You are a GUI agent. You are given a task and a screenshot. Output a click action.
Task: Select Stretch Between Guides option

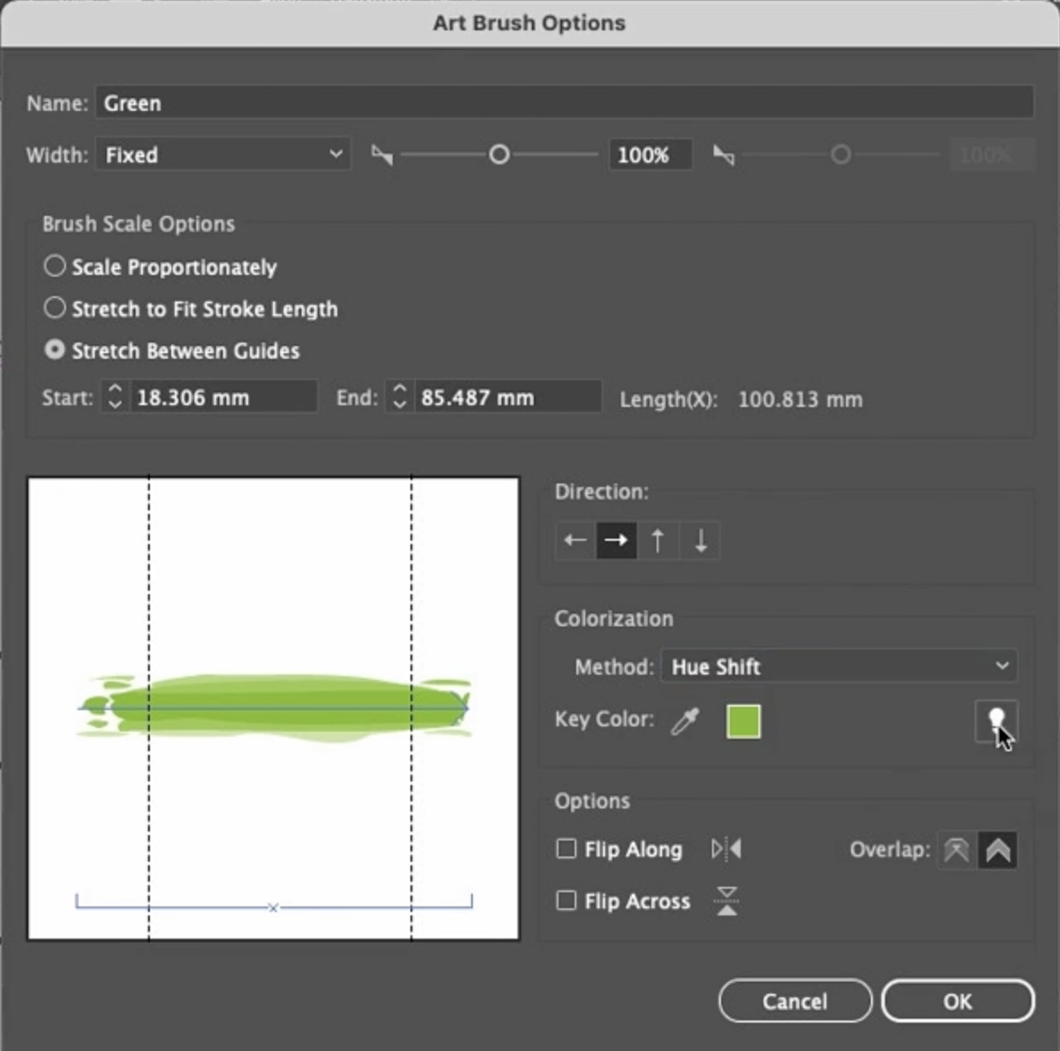coord(54,350)
